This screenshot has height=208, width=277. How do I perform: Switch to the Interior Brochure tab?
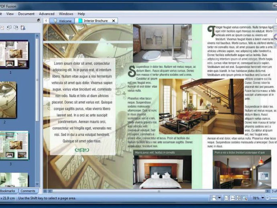96,21
